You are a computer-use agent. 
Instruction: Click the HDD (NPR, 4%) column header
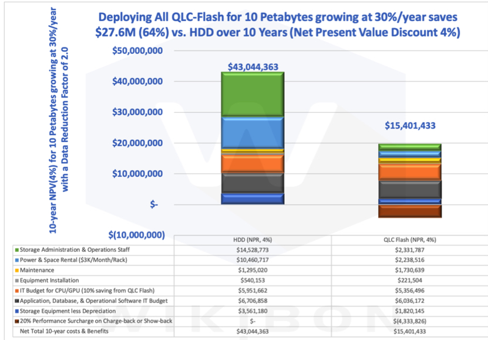coord(253,240)
